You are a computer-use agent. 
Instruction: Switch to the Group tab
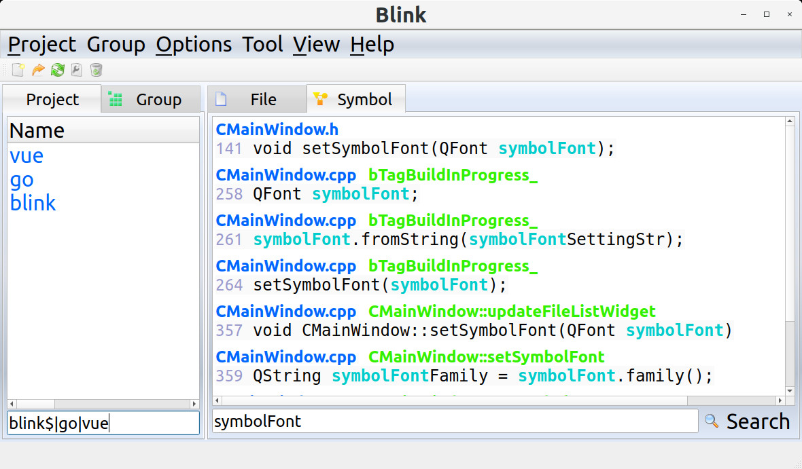[x=151, y=100]
